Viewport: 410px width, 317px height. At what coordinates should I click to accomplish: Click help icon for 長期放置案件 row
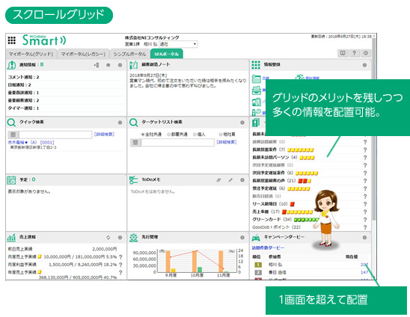(x=365, y=150)
